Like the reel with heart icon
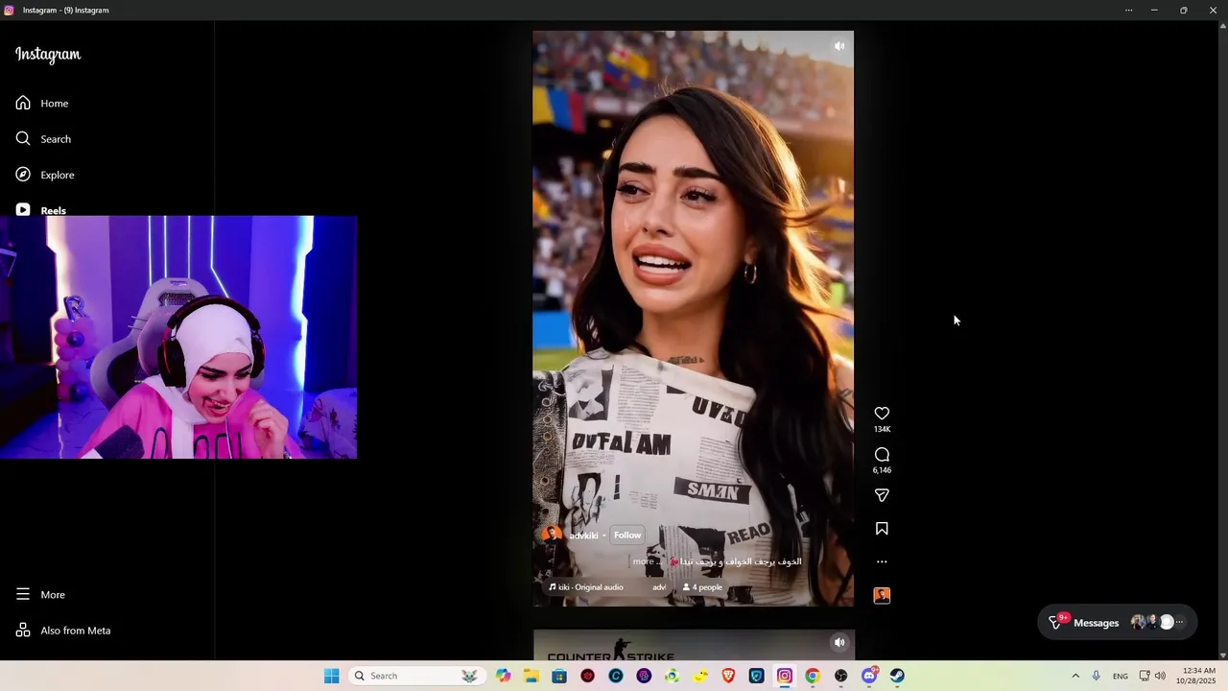1228x691 pixels. pos(882,414)
